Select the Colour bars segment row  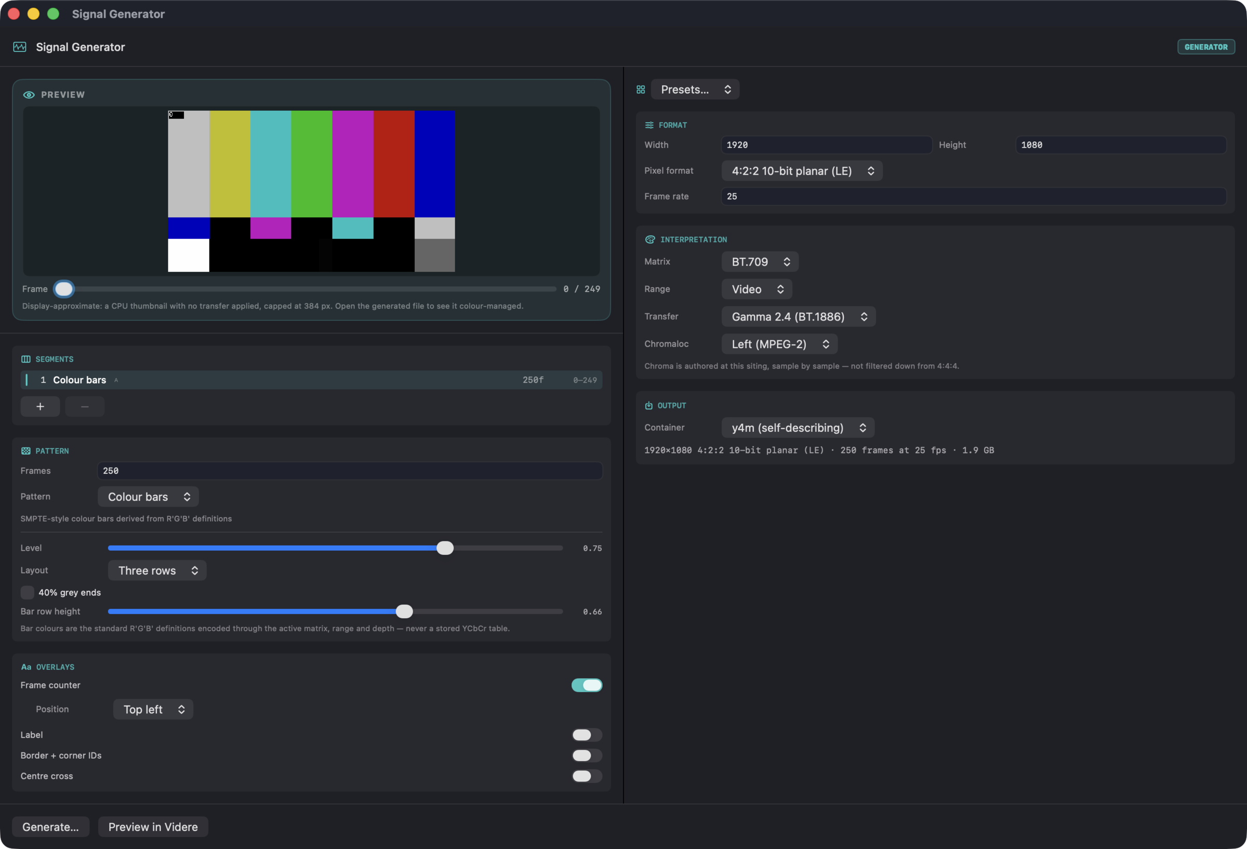click(x=311, y=380)
